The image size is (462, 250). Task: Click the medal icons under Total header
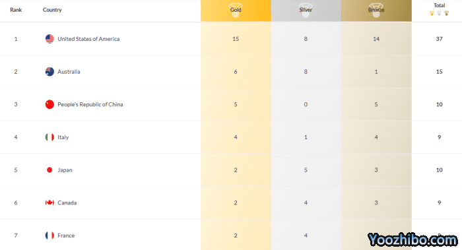[439, 13]
